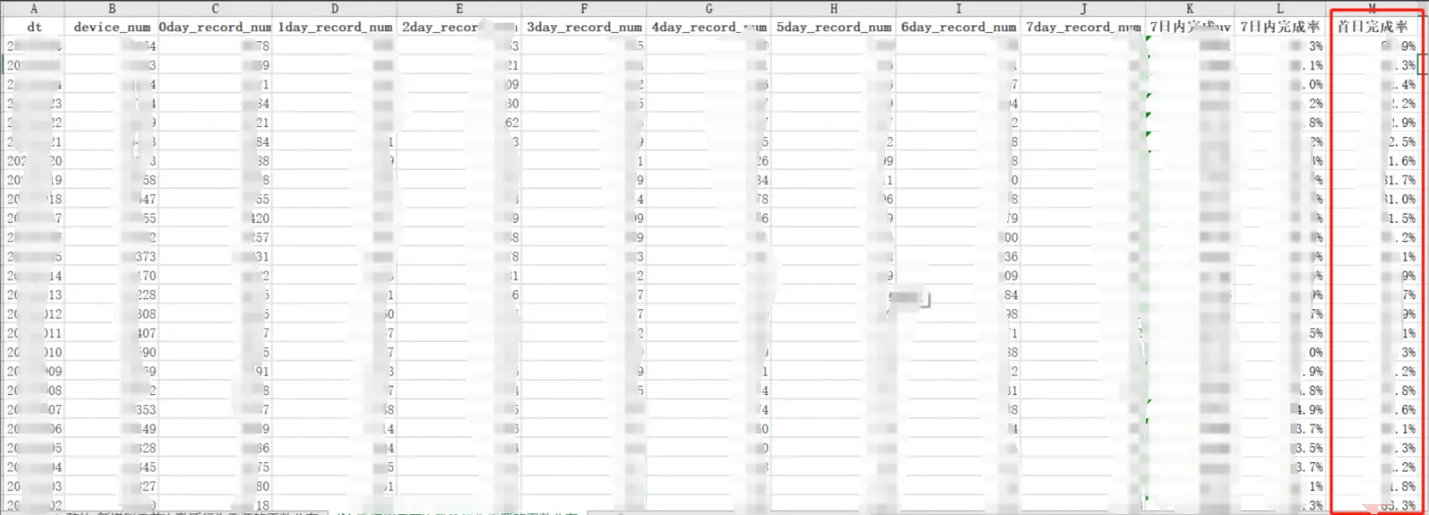This screenshot has height=515, width=1429.
Task: Select column L header
Action: [1280, 8]
